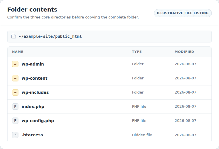The height and width of the screenshot is (149, 219).
Task: Click the 'Confirm the three core directories' subtitle
Action: pos(73,17)
